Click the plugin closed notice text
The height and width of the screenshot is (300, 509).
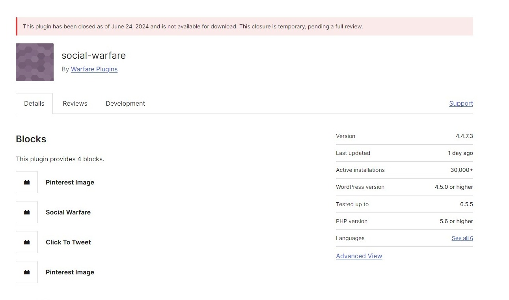click(x=193, y=26)
